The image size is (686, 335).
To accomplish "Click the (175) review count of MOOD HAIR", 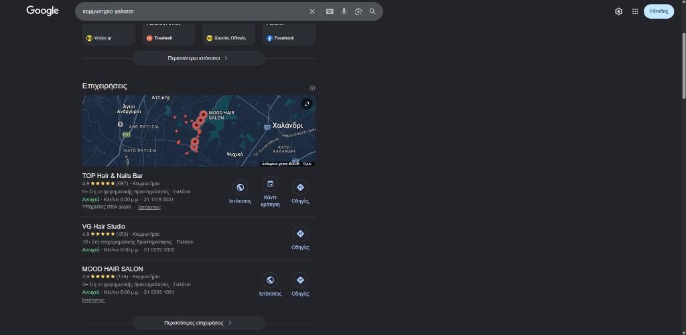I will (x=122, y=276).
